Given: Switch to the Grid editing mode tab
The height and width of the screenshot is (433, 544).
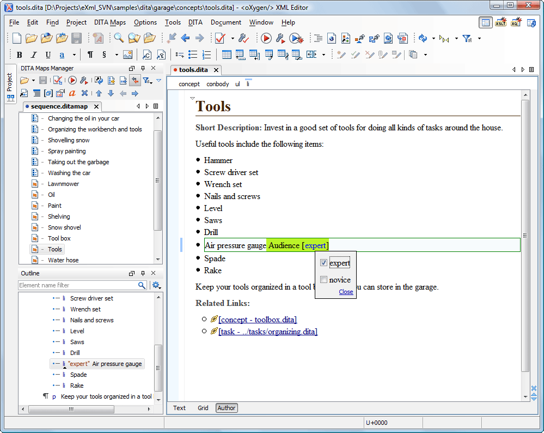Looking at the screenshot, I should pyautogui.click(x=203, y=408).
